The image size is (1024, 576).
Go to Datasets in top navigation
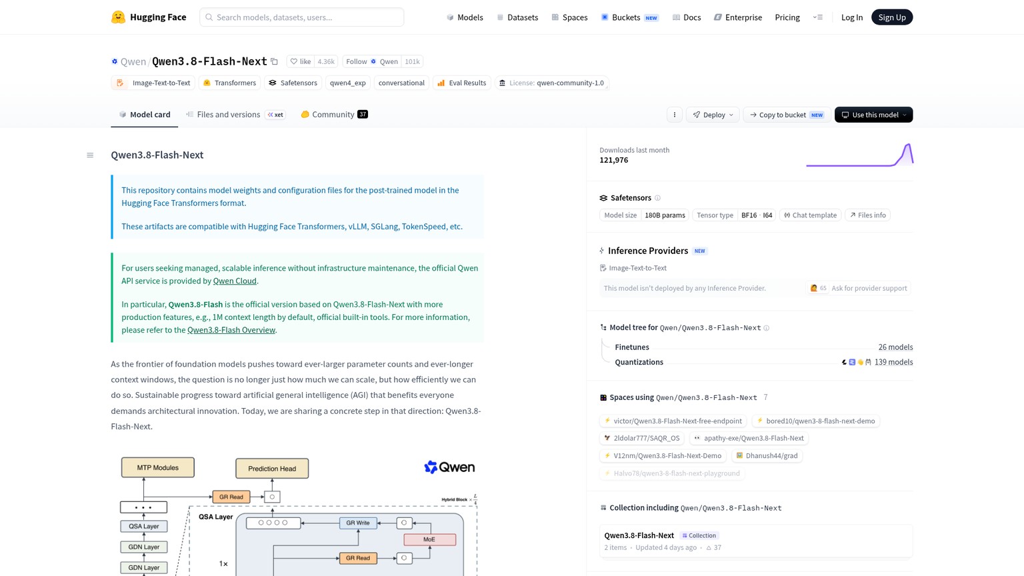pos(517,17)
